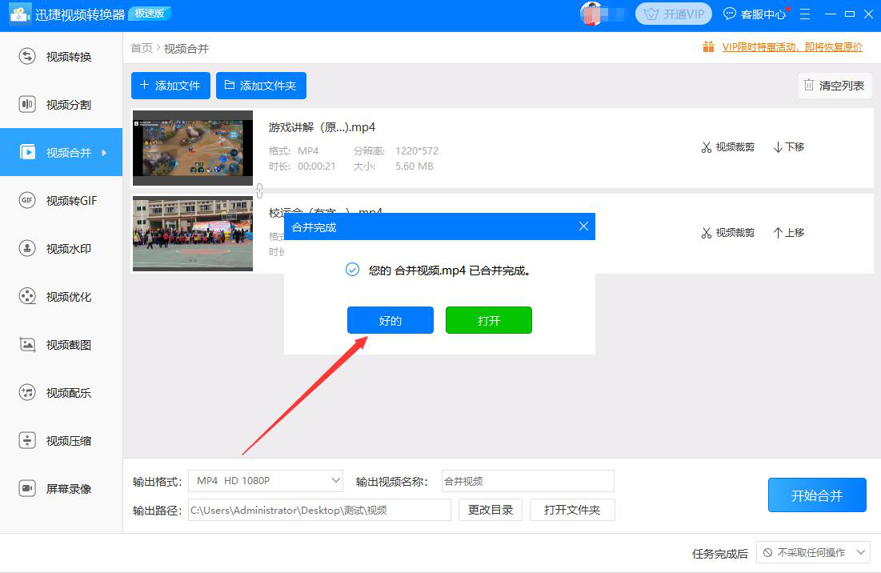Open 客服中心 chat bubble icon

coord(729,14)
